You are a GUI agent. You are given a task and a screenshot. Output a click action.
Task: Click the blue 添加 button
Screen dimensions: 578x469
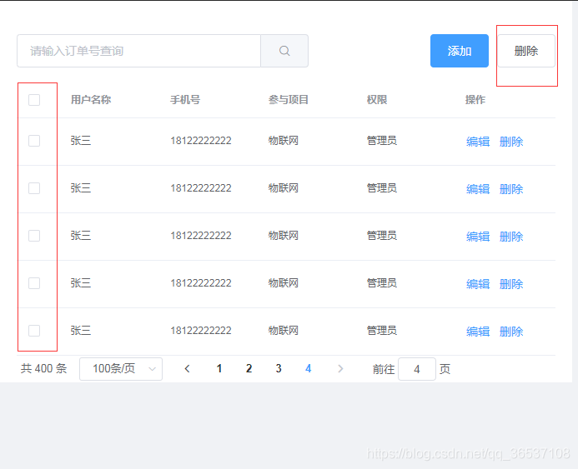click(460, 51)
